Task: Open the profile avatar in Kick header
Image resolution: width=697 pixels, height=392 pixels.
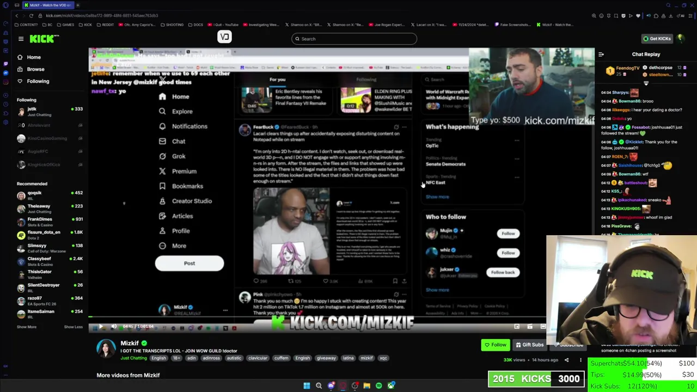Action: (681, 39)
